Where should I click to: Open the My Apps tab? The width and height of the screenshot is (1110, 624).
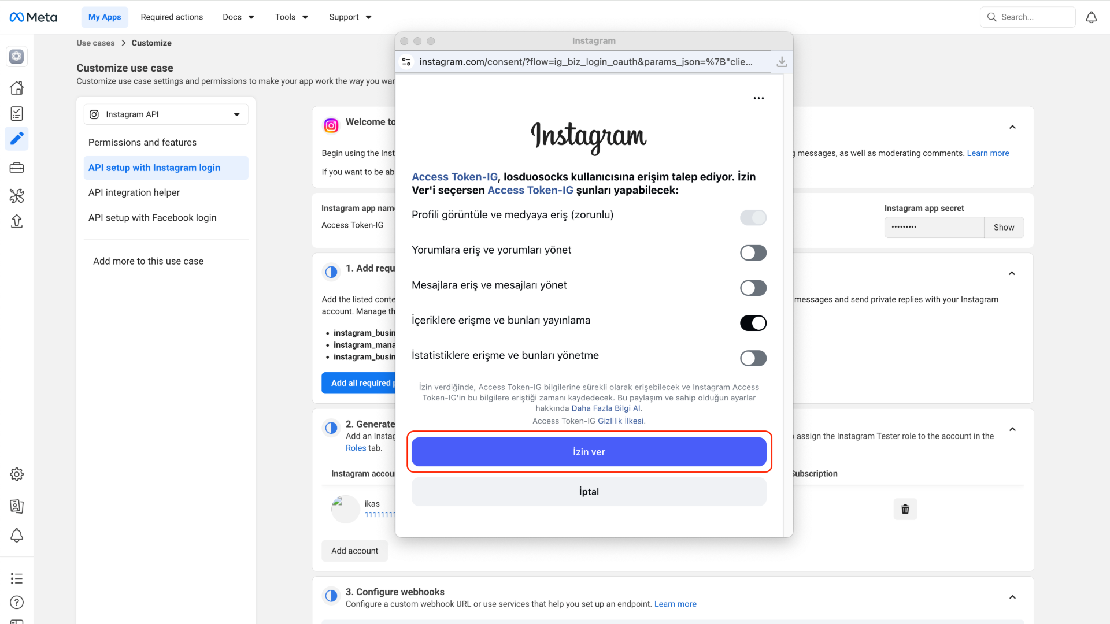[105, 17]
